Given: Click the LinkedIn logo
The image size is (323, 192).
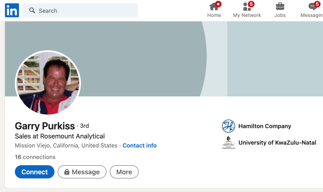Looking at the screenshot, I should [12, 10].
